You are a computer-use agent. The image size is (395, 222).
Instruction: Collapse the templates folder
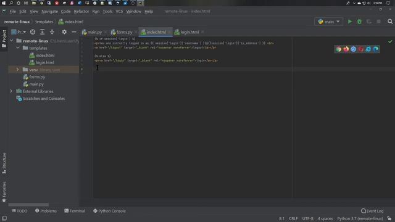pyautogui.click(x=18, y=48)
